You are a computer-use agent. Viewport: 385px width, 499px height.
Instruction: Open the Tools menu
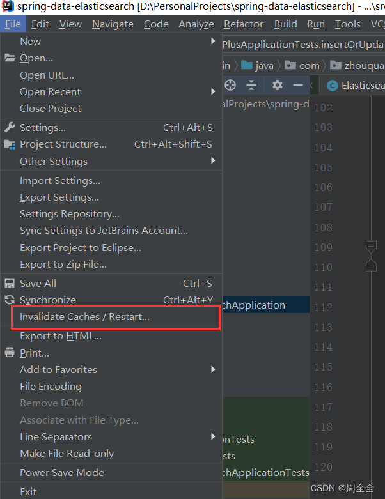point(347,24)
